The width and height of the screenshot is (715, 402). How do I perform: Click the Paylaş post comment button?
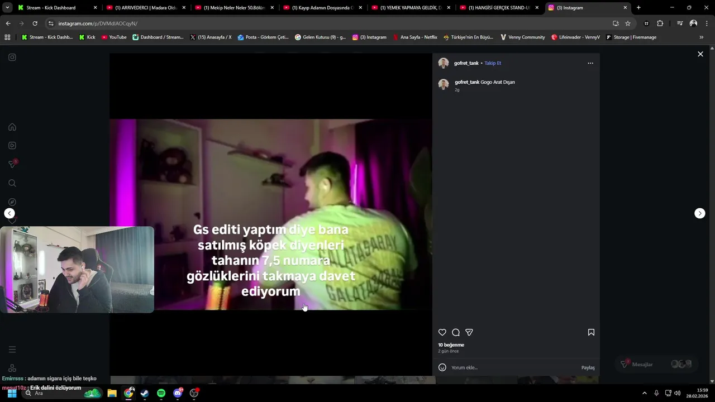tap(588, 367)
